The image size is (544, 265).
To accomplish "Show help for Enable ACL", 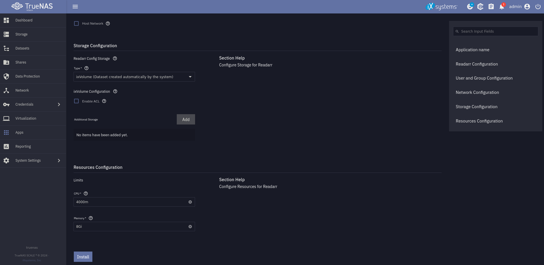I will (104, 101).
